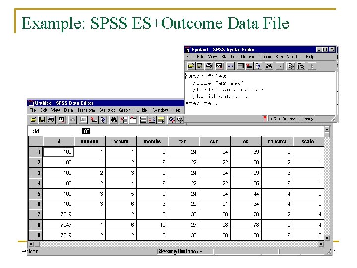Select the scale column header
The image size is (357, 268).
308,141
